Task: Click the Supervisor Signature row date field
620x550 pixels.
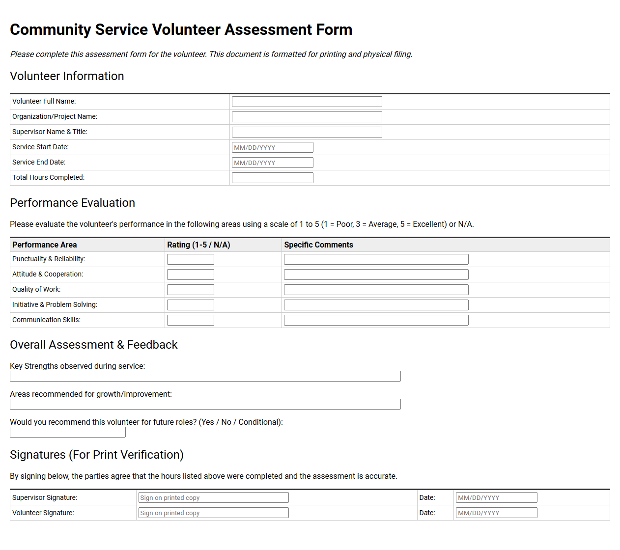Action: click(x=496, y=497)
